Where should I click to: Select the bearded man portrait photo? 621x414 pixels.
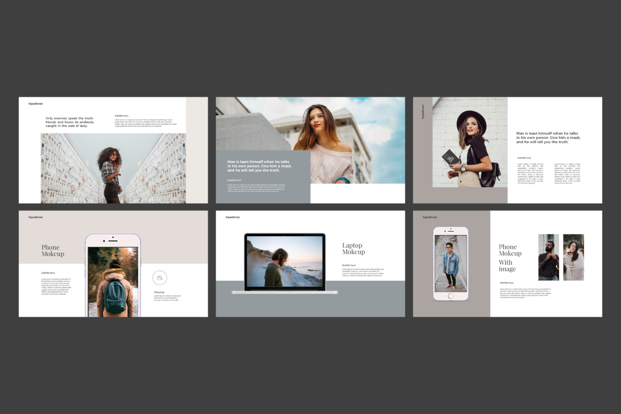[x=548, y=257]
